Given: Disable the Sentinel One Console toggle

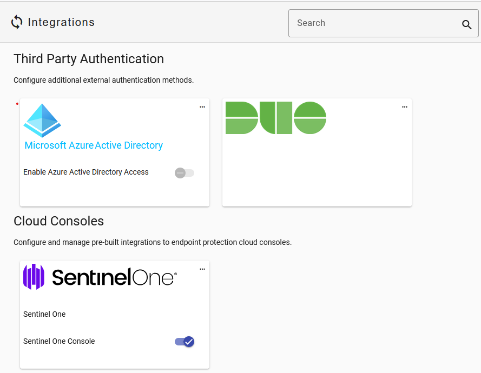Looking at the screenshot, I should point(184,342).
